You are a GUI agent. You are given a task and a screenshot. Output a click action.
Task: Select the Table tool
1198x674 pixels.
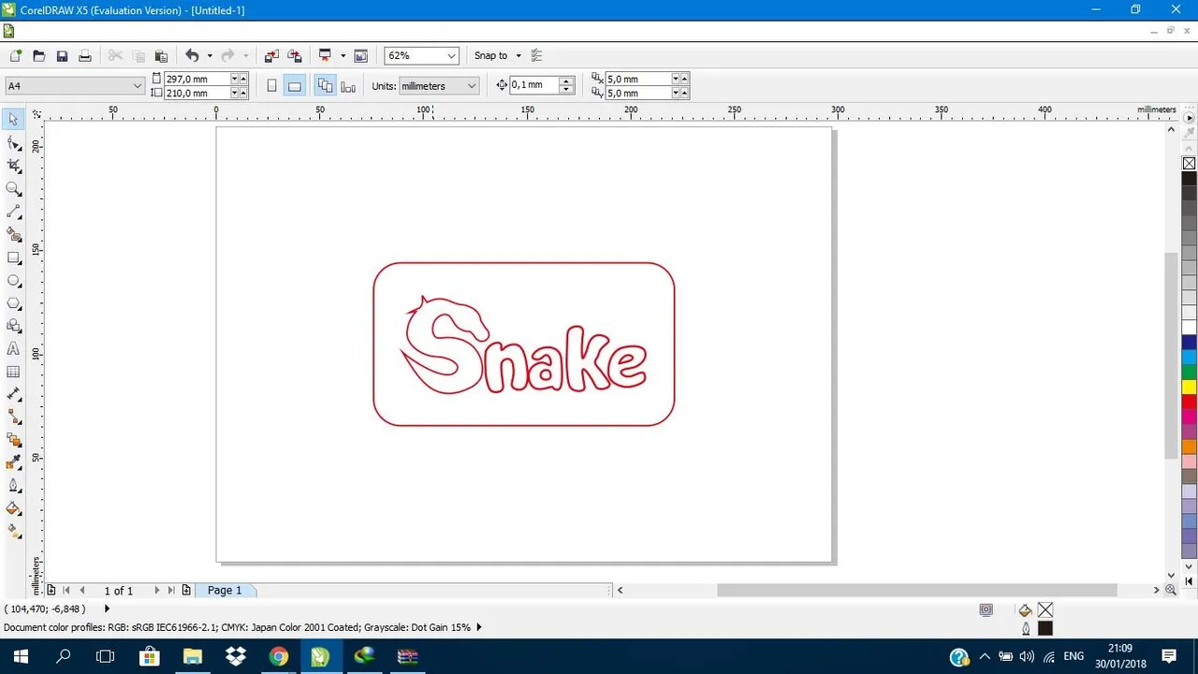(x=13, y=372)
